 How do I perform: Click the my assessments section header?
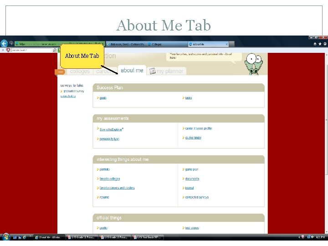179,118
